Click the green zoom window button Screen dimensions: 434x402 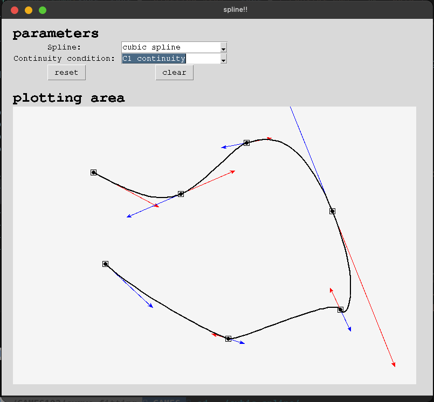click(x=43, y=10)
